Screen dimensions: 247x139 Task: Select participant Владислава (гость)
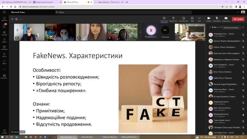click(x=226, y=103)
